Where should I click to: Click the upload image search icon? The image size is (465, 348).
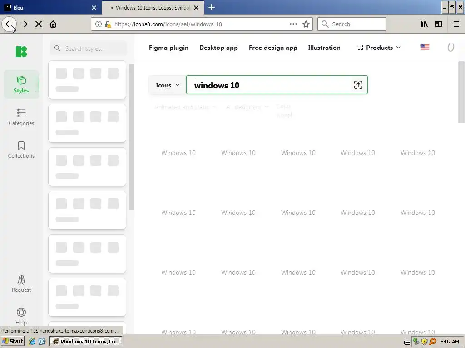pos(358,85)
